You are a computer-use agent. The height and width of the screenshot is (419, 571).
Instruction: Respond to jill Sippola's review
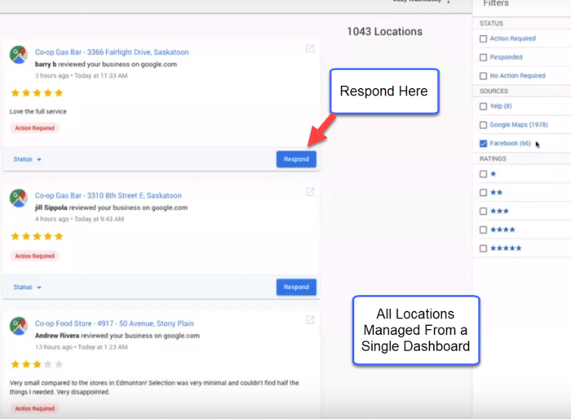click(x=296, y=288)
